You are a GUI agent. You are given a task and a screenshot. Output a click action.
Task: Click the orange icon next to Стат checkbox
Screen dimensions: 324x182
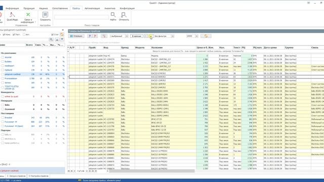[62, 34]
